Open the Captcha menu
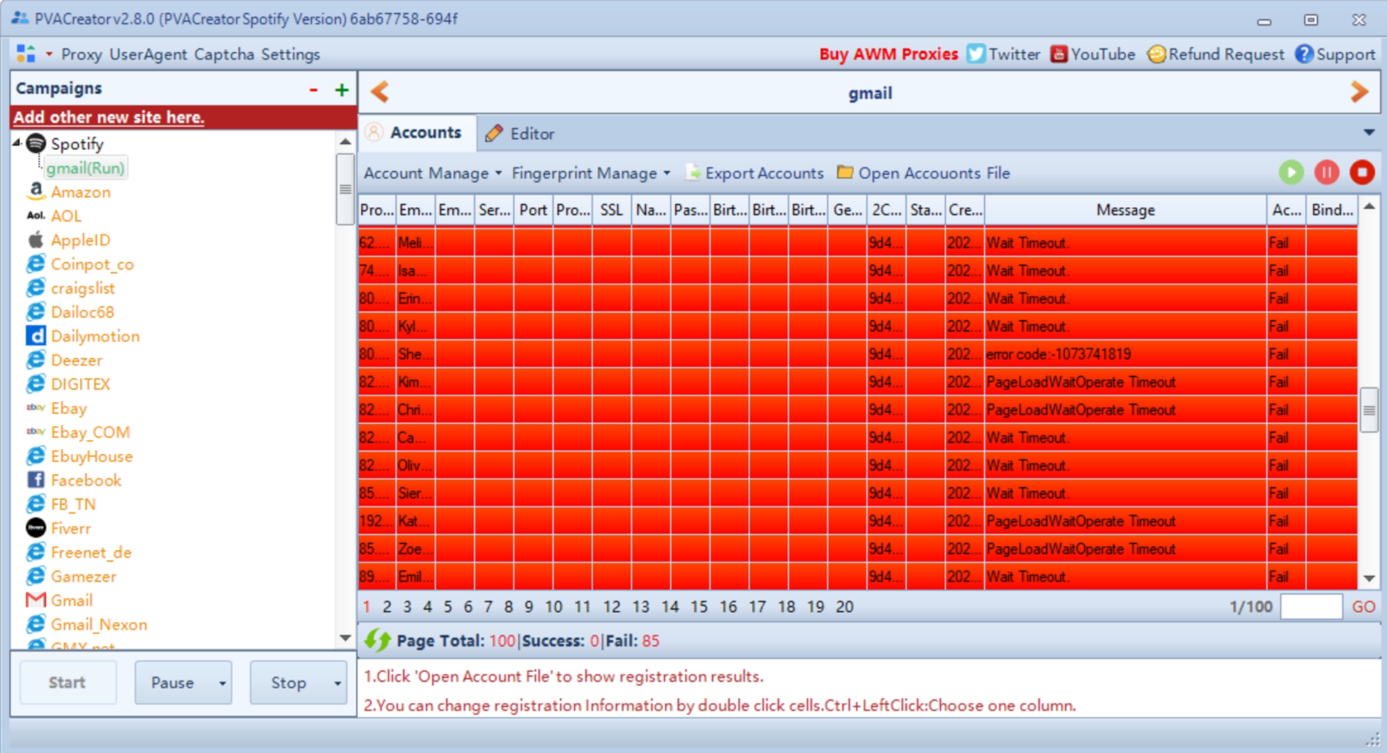The height and width of the screenshot is (753, 1387). tap(224, 54)
